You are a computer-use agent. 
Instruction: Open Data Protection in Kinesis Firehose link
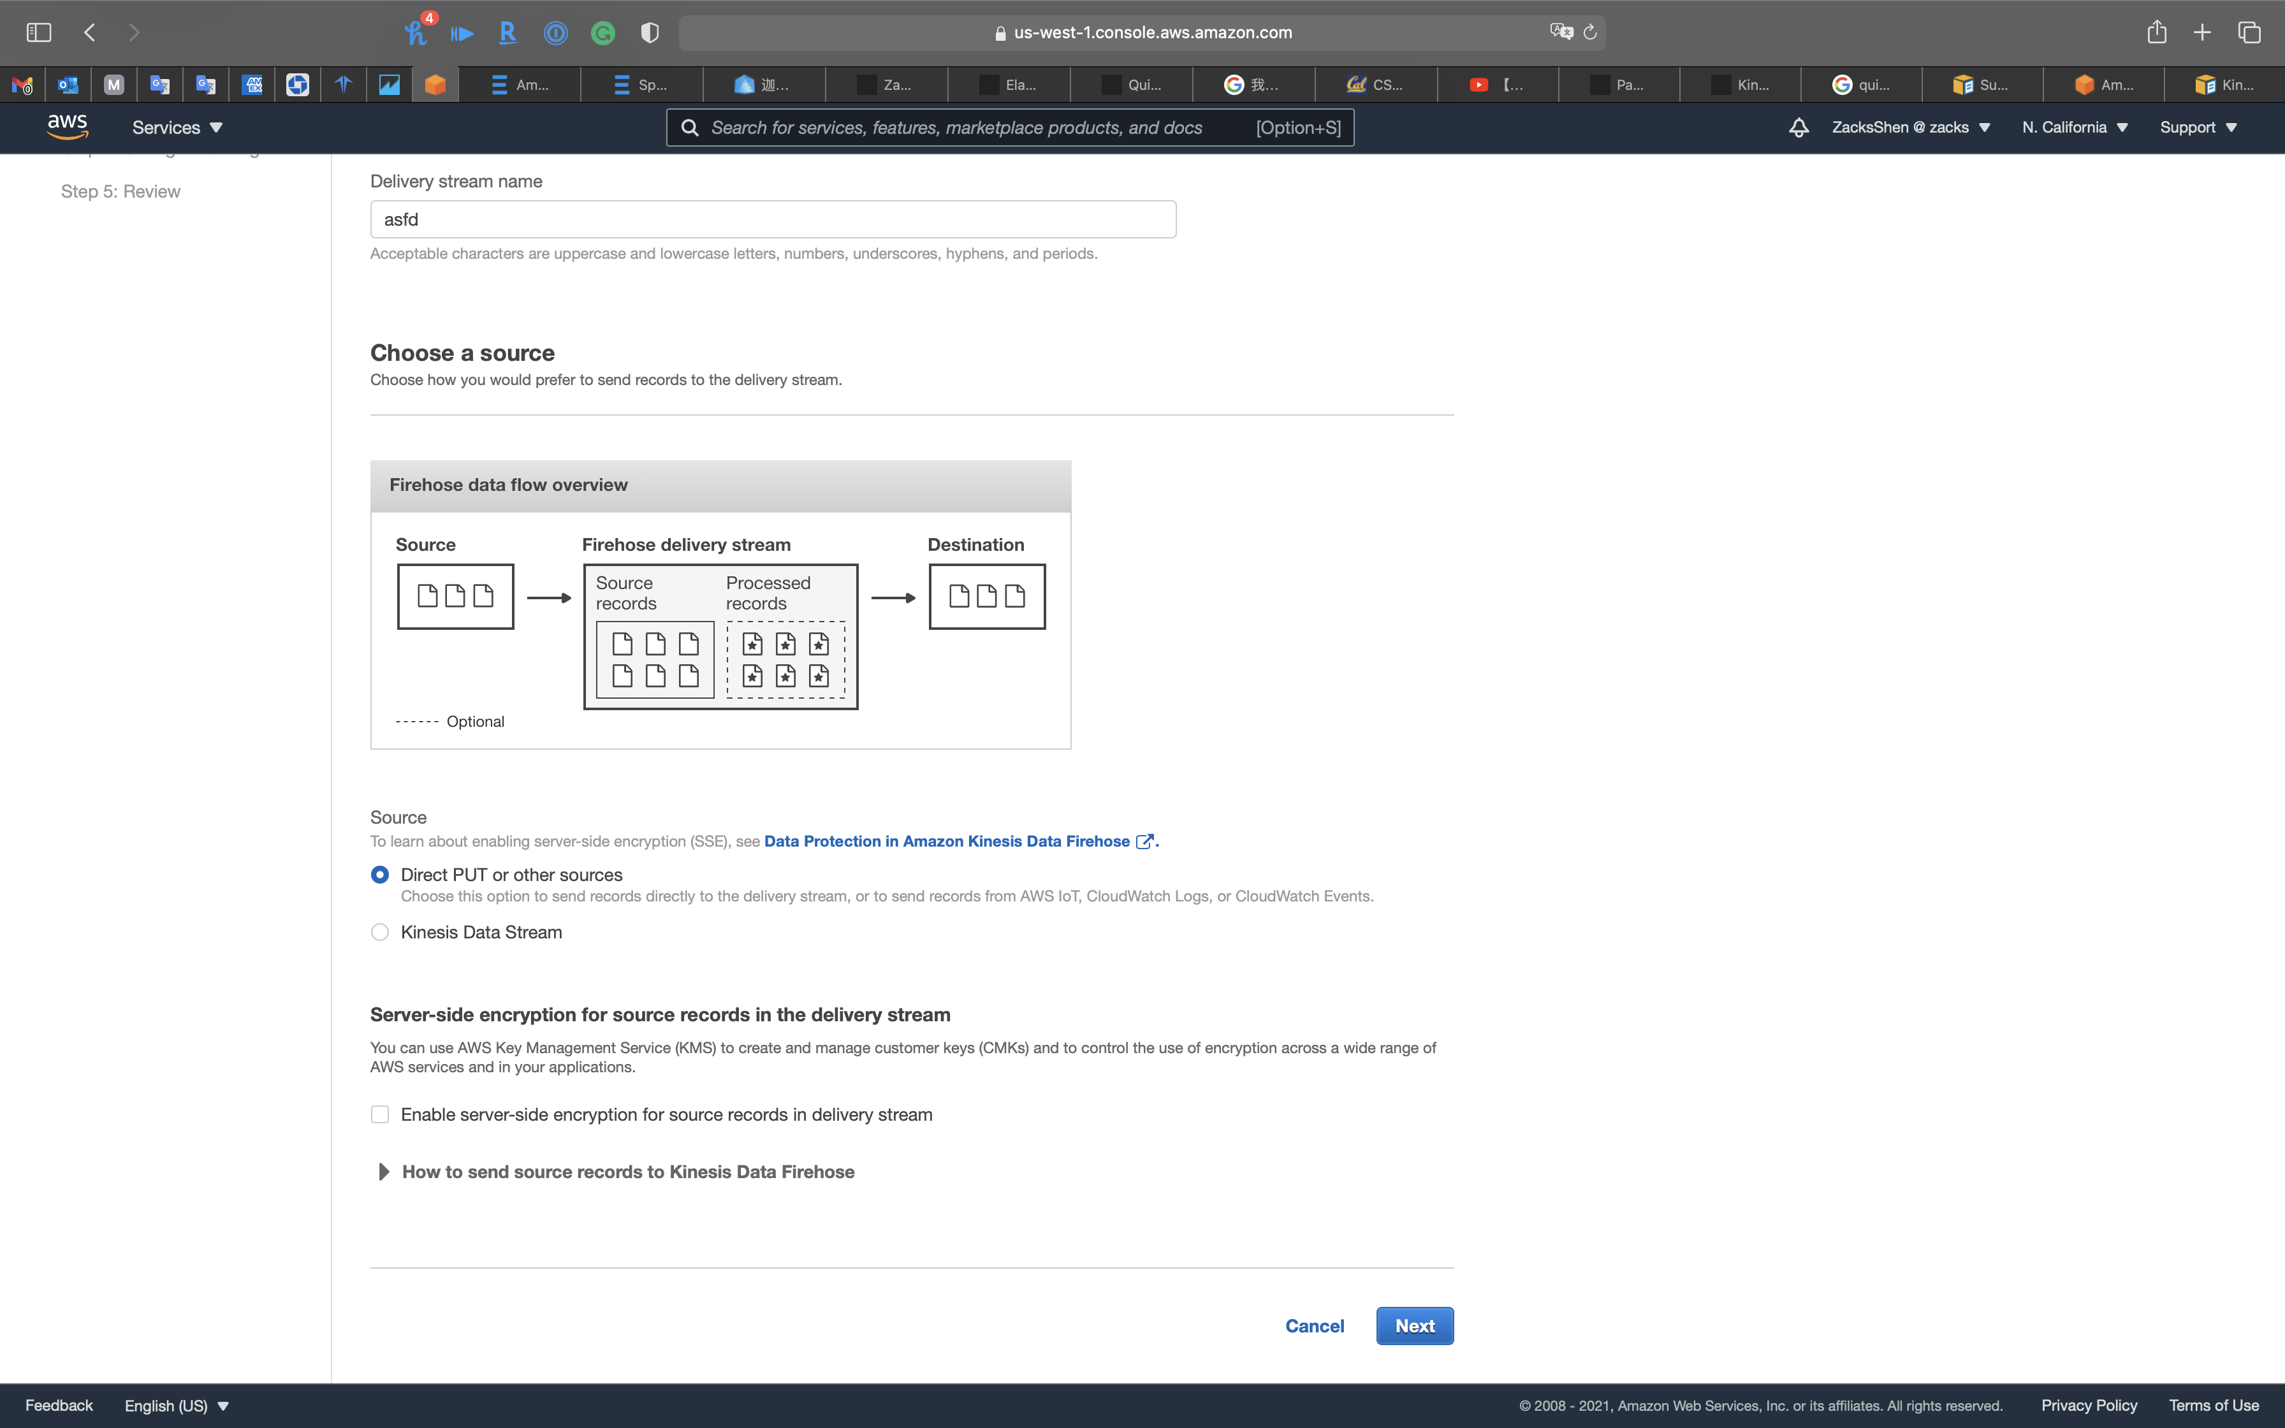pos(947,841)
